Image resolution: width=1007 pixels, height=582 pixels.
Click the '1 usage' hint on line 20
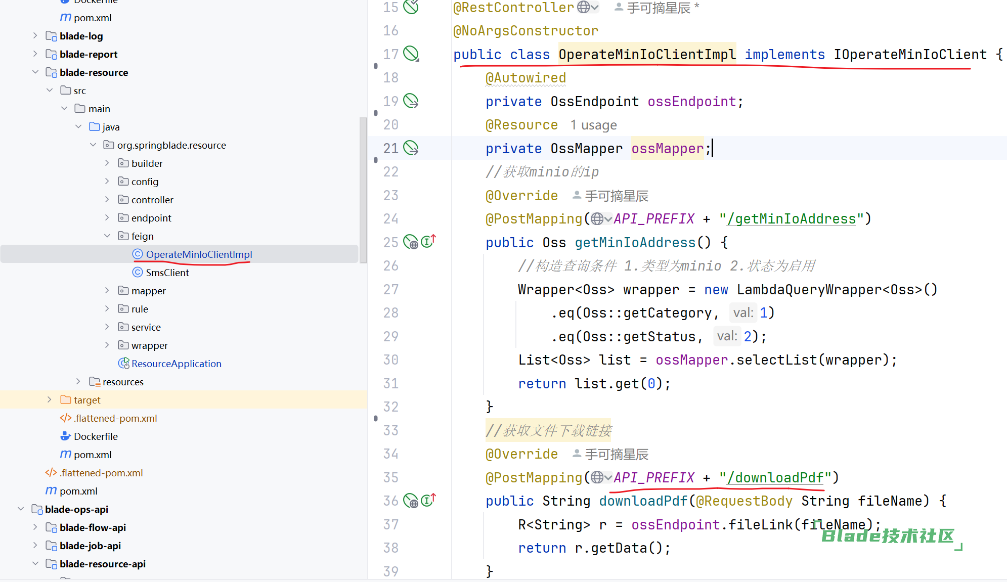click(594, 125)
